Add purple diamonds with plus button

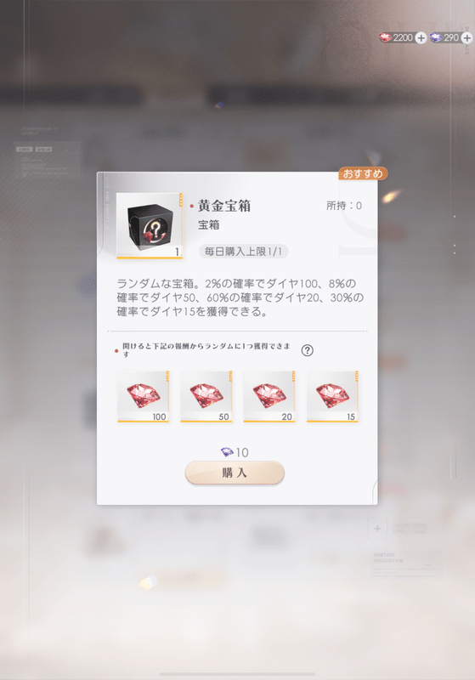click(467, 37)
